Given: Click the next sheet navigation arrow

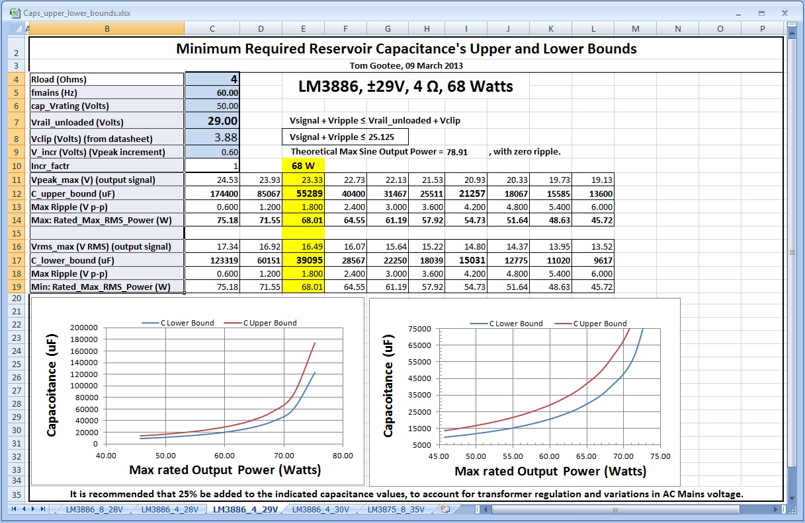Looking at the screenshot, I should (33, 509).
